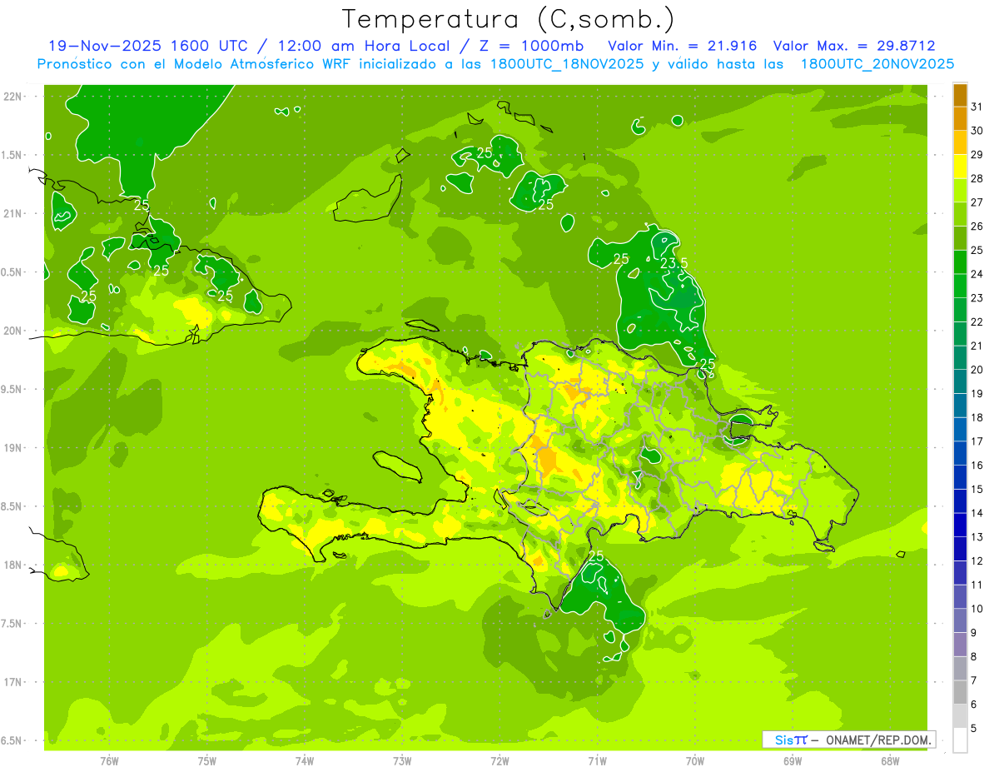Click the '18N' latitude axis label
The image size is (999, 772).
tap(12, 565)
